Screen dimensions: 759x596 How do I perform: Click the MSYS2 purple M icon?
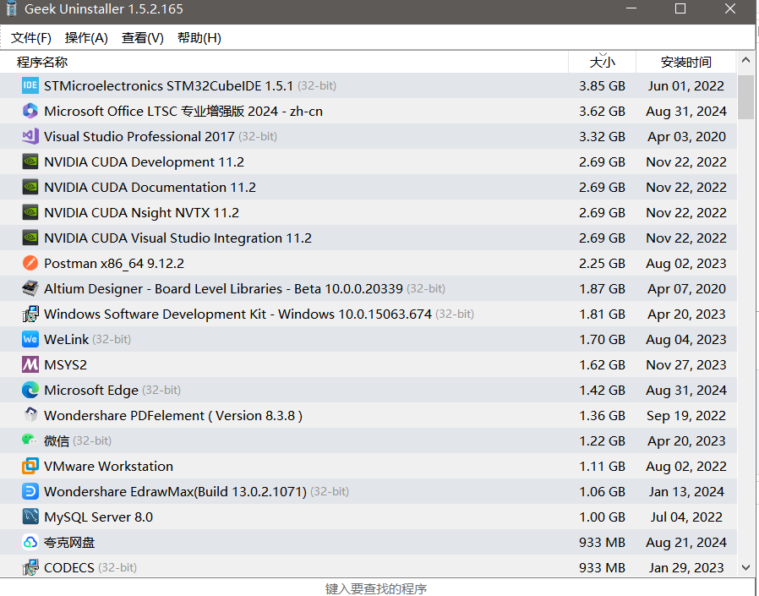click(x=30, y=364)
